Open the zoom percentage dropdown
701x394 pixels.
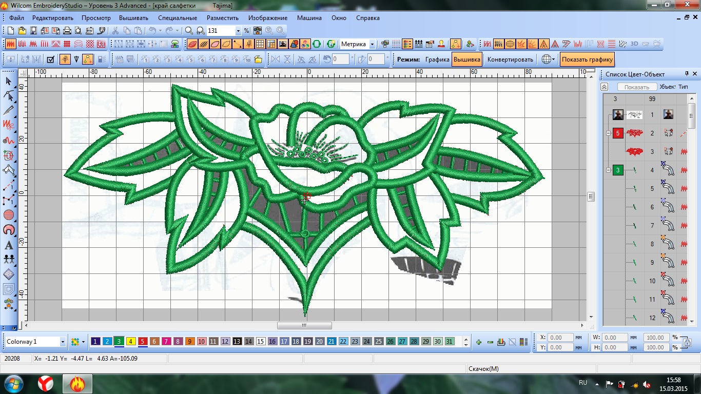238,31
